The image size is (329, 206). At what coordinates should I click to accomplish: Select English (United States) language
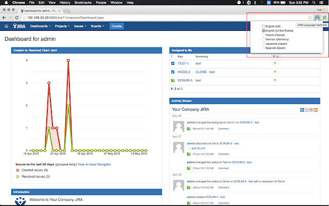[263, 31]
